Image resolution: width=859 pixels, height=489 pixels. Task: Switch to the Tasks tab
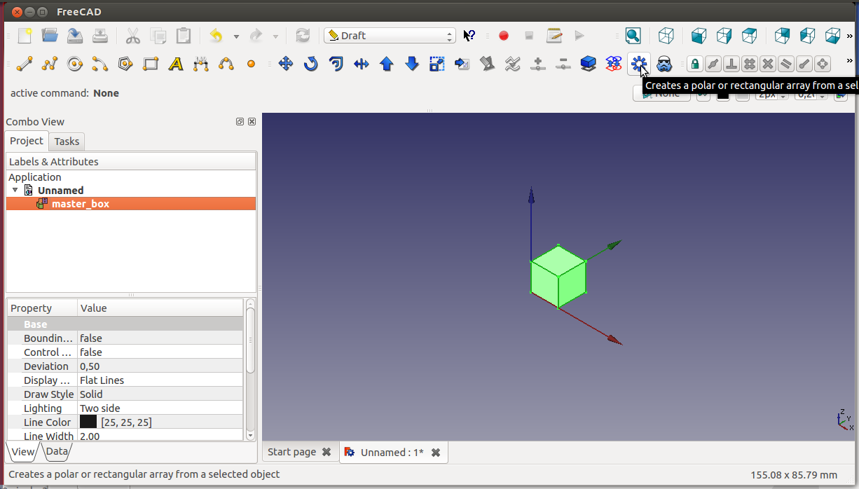pos(67,142)
